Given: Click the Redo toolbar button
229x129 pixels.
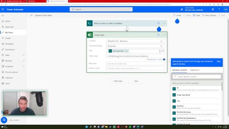Looking at the screenshot, I should 187,15.
